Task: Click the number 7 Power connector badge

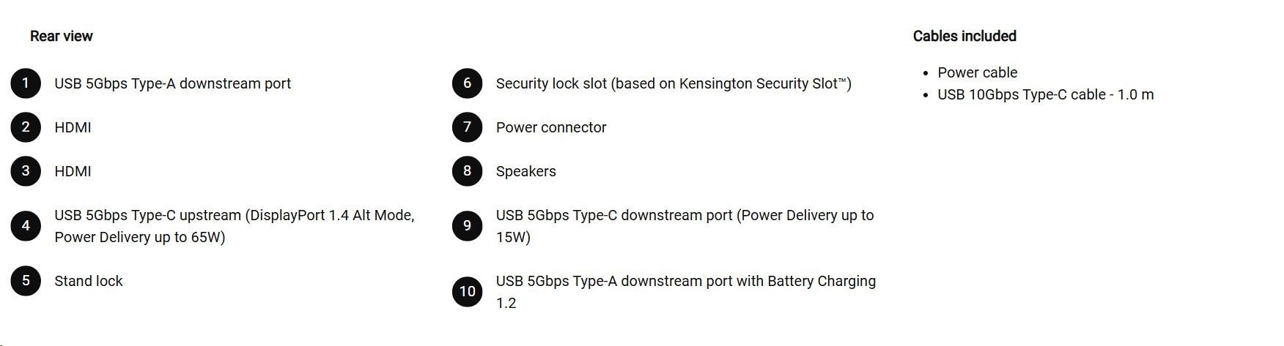Action: coord(467,127)
